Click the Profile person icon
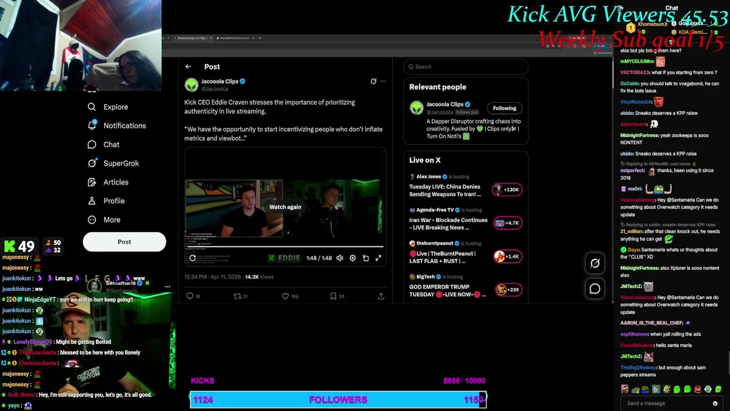Image resolution: width=730 pixels, height=411 pixels. pyautogui.click(x=92, y=201)
